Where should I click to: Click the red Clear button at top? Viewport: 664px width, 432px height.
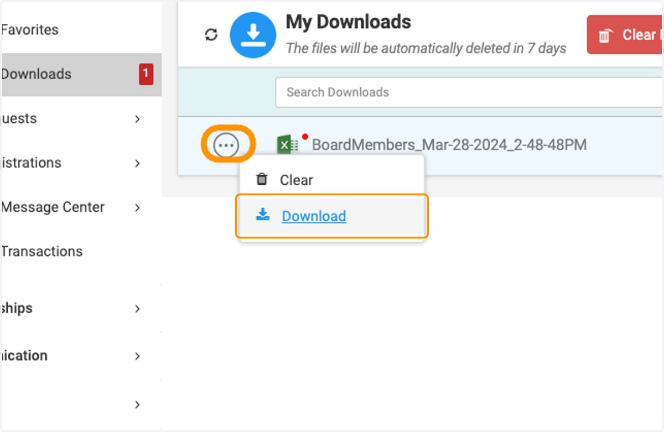coord(625,35)
